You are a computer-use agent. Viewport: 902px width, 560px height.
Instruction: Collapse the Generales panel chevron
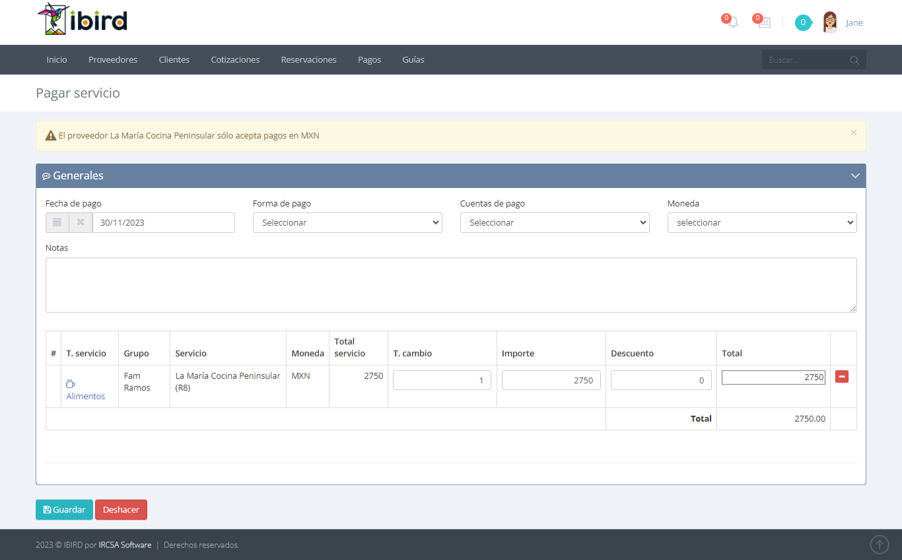click(x=855, y=176)
